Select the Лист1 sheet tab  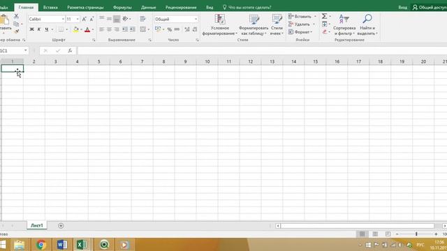[37, 225]
